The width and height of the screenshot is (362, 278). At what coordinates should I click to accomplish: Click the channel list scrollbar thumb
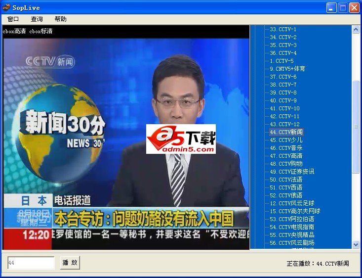coord(356,127)
